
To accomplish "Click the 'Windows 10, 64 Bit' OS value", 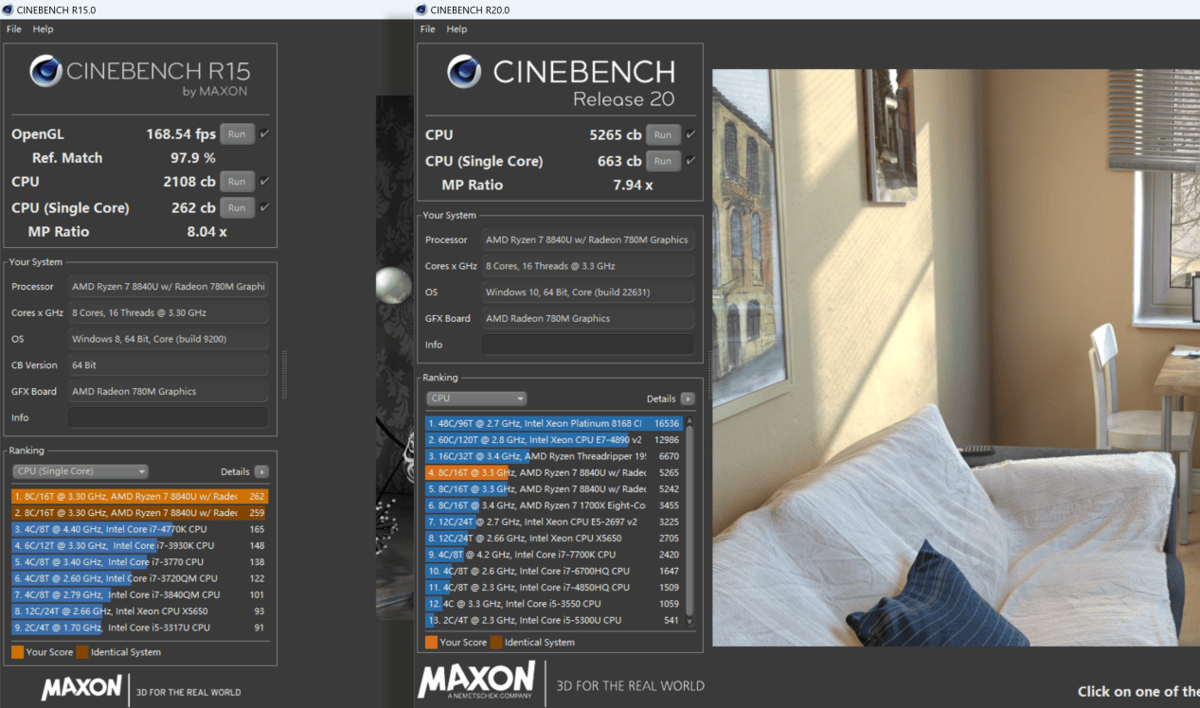I will [588, 292].
